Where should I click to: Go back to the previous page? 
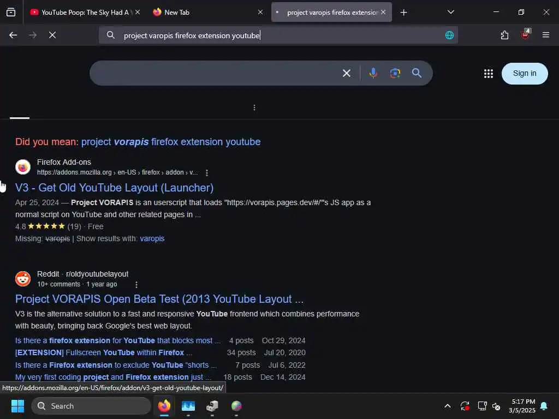(13, 35)
